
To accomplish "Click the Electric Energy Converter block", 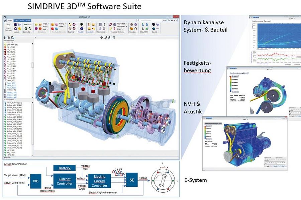I will click(x=99, y=181).
